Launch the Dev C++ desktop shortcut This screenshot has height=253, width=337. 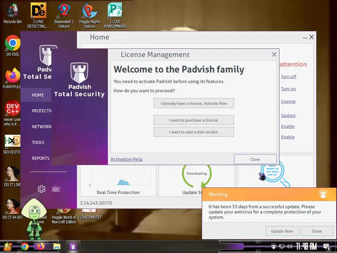tap(13, 113)
